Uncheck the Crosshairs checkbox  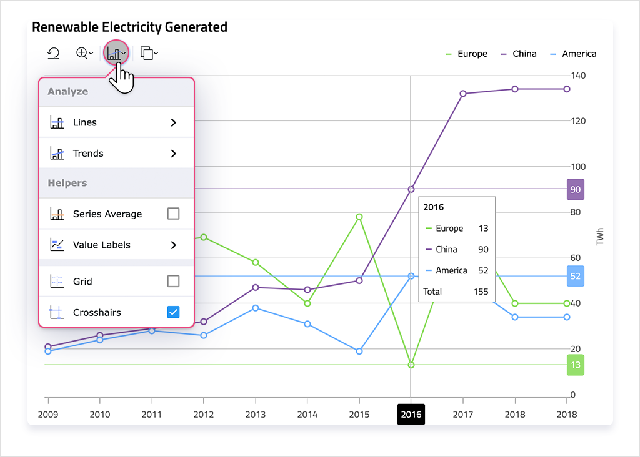(x=174, y=312)
